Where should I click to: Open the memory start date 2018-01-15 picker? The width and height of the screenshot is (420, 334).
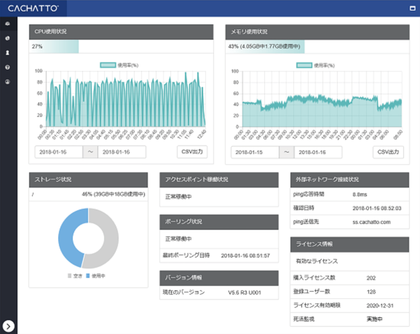(x=254, y=152)
